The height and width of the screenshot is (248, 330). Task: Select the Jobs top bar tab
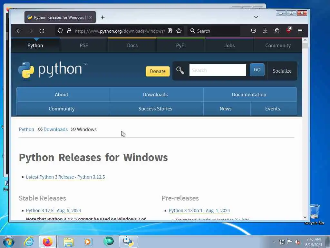(229, 46)
